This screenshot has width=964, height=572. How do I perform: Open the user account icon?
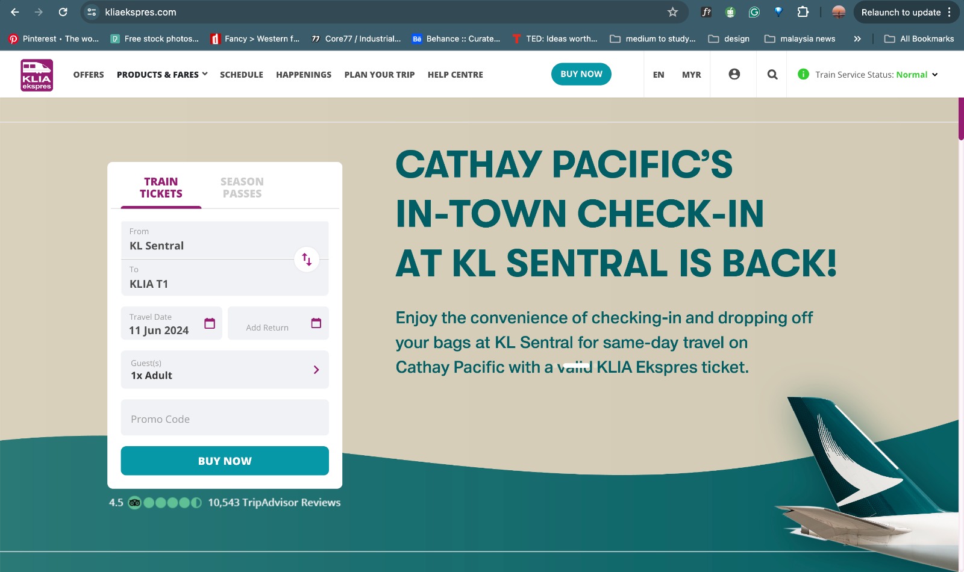click(x=734, y=74)
